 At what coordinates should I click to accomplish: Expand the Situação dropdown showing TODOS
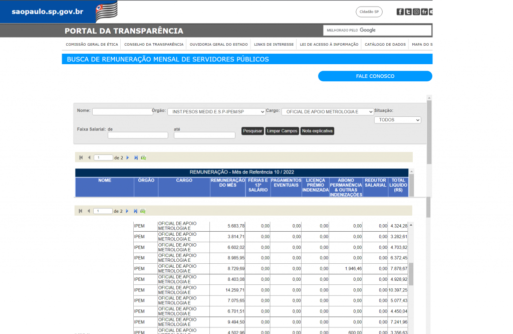(x=397, y=120)
